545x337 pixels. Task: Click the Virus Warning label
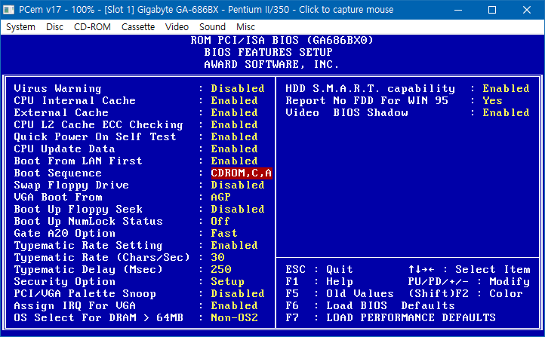pos(57,88)
